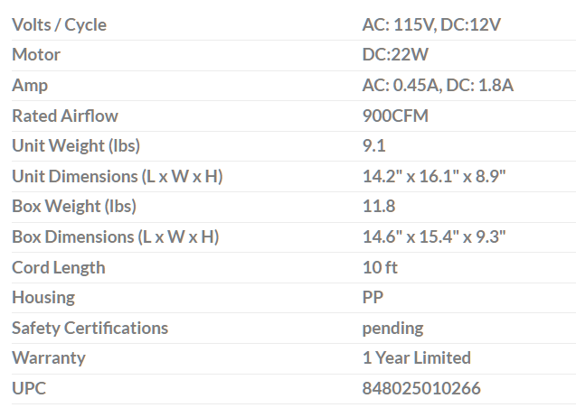Click the Volts / Cycle label

pos(59,24)
